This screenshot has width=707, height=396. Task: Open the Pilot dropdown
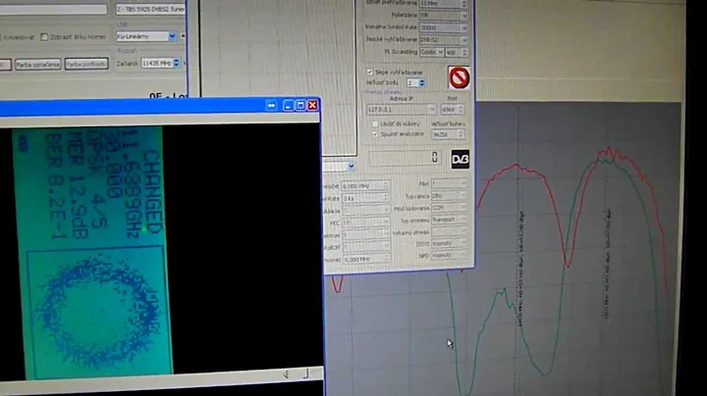[x=449, y=183]
